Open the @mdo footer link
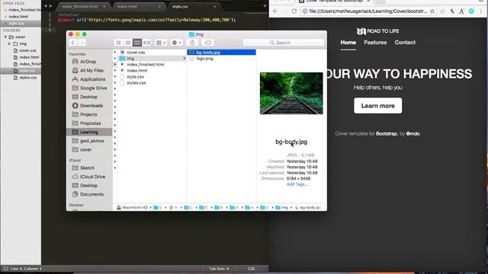488x274 pixels. click(413, 134)
